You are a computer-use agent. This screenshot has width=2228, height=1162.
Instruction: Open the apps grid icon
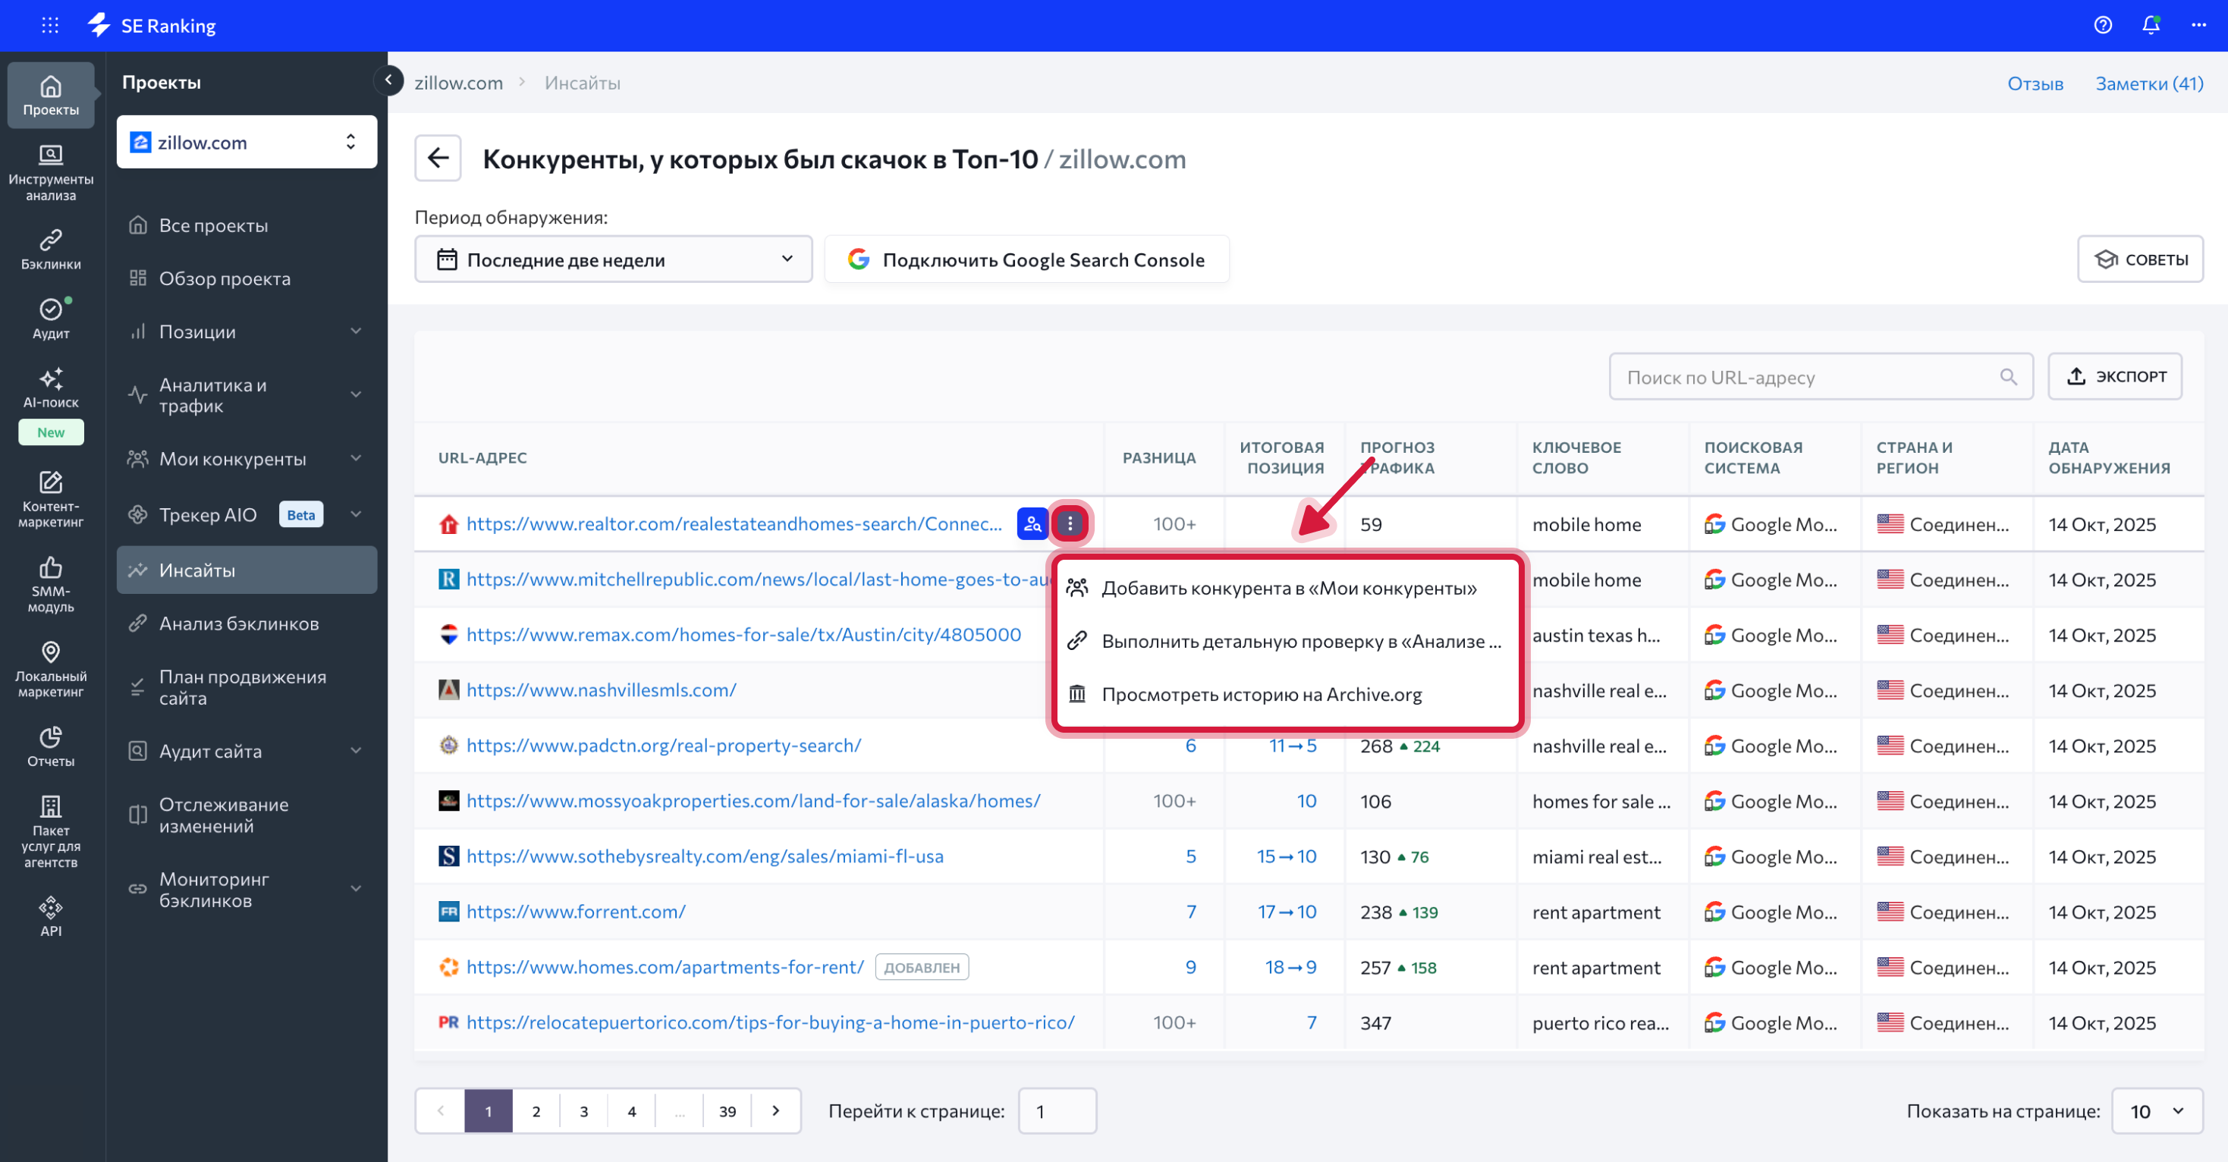50,25
